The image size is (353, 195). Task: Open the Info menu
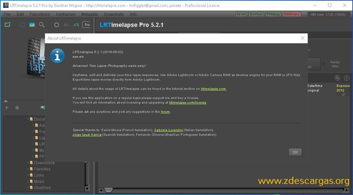click(133, 14)
